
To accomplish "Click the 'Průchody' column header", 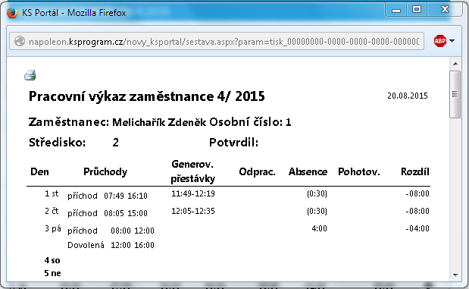I will [105, 171].
